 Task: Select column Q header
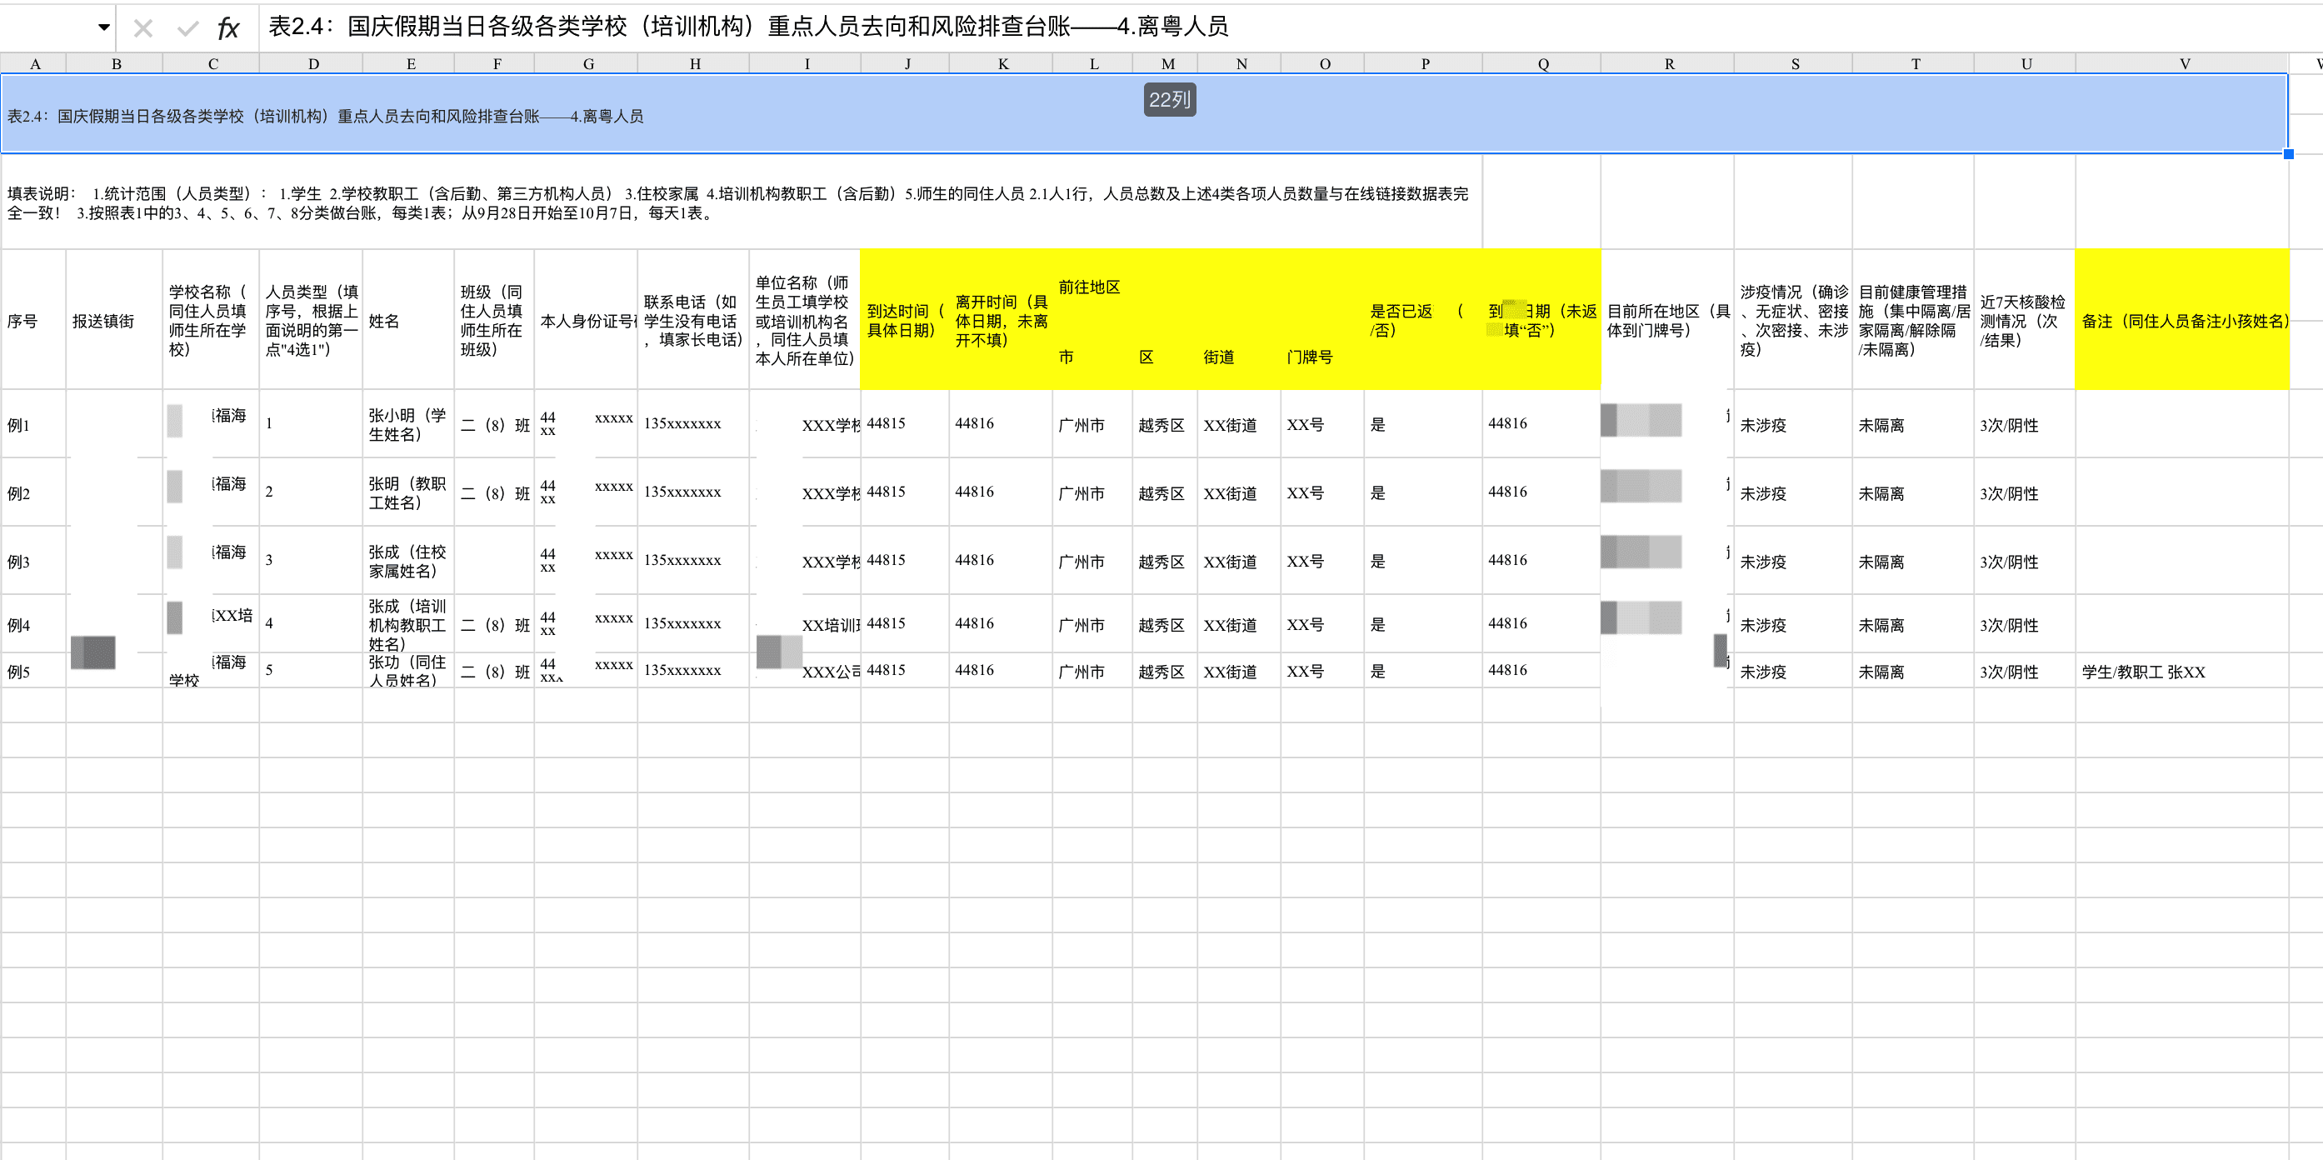pyautogui.click(x=1542, y=64)
